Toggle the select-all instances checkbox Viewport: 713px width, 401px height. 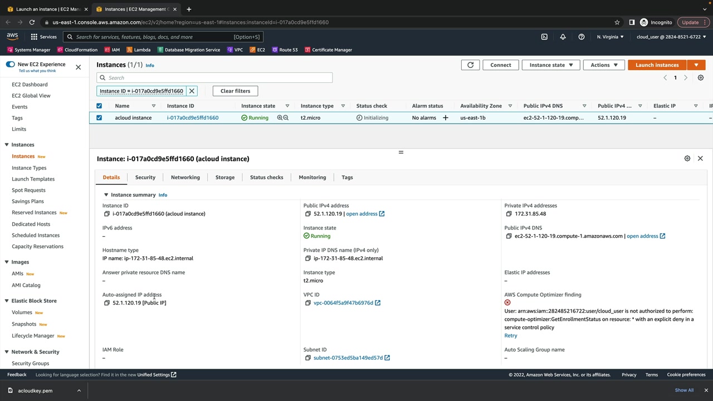(99, 106)
